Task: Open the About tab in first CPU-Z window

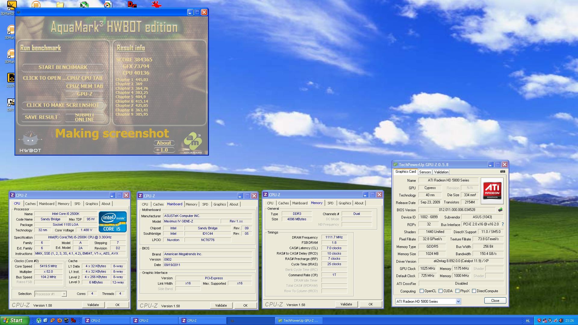Action: point(106,204)
